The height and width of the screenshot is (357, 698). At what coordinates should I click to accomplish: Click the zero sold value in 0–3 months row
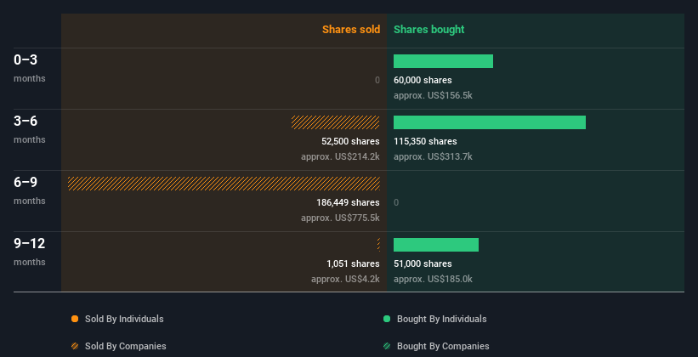pyautogui.click(x=377, y=80)
